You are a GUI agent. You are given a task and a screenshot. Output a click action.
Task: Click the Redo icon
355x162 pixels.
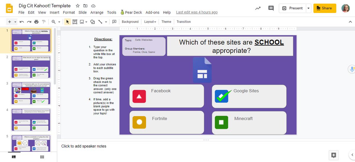click(29, 22)
